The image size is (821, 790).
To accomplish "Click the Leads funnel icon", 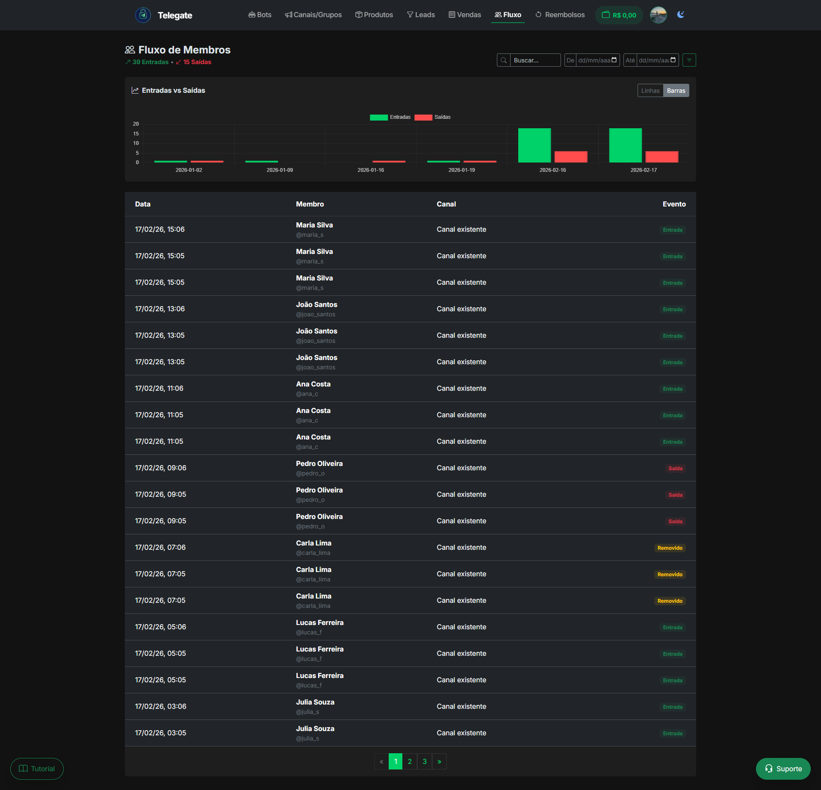I will pyautogui.click(x=409, y=15).
